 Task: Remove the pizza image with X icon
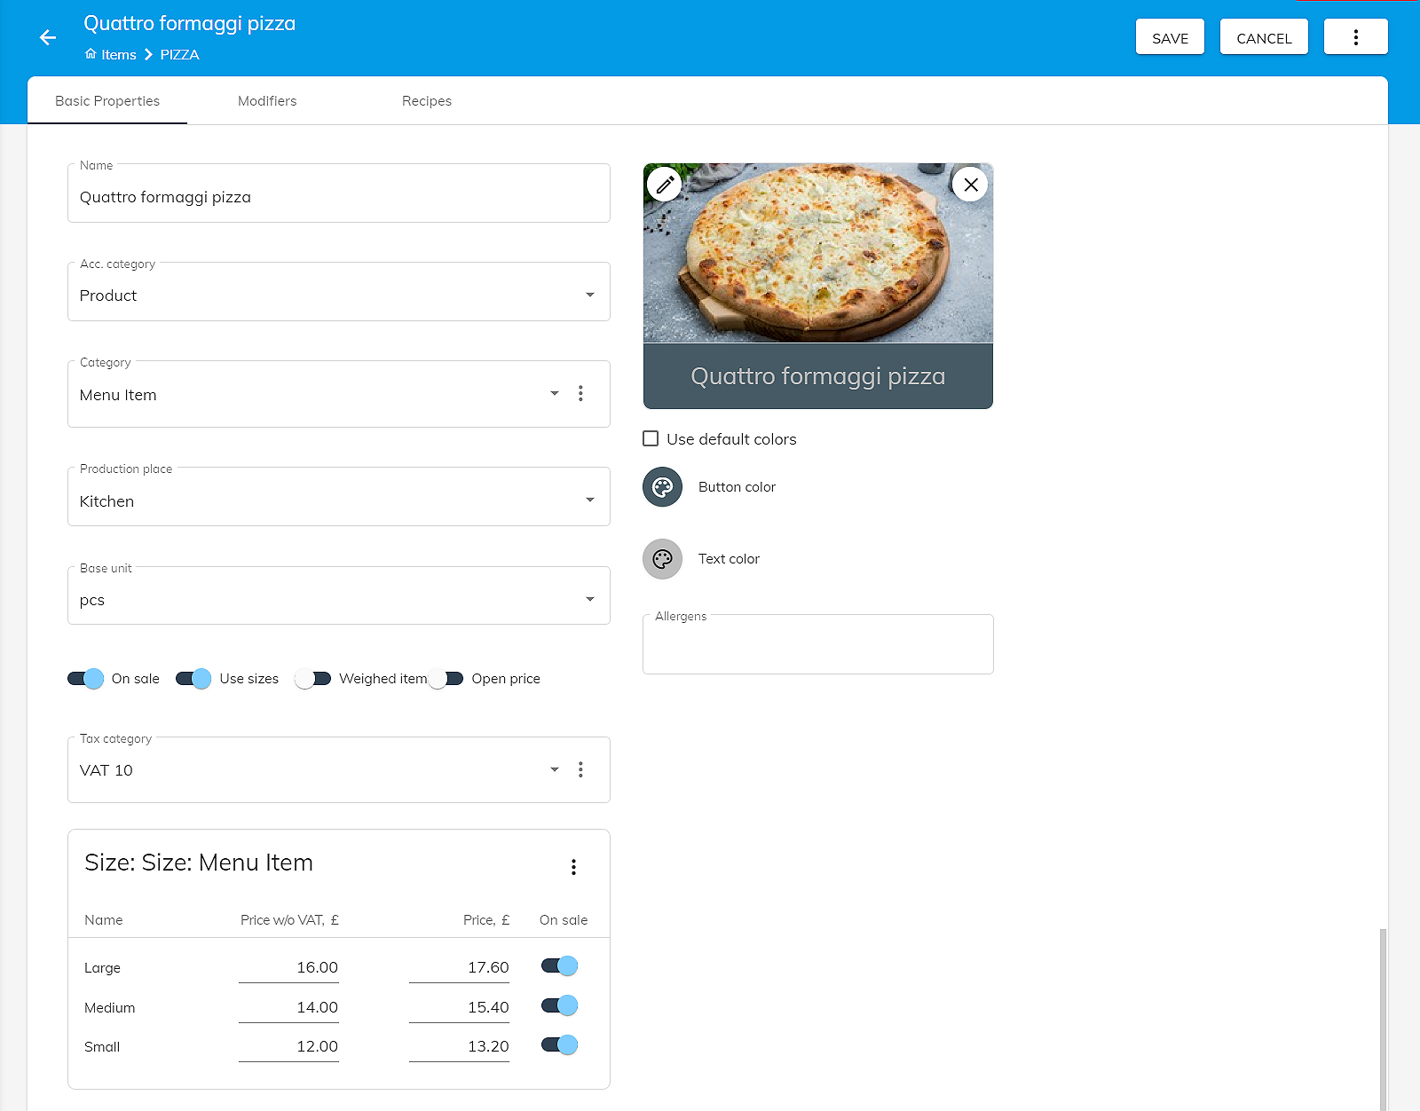[x=971, y=185]
